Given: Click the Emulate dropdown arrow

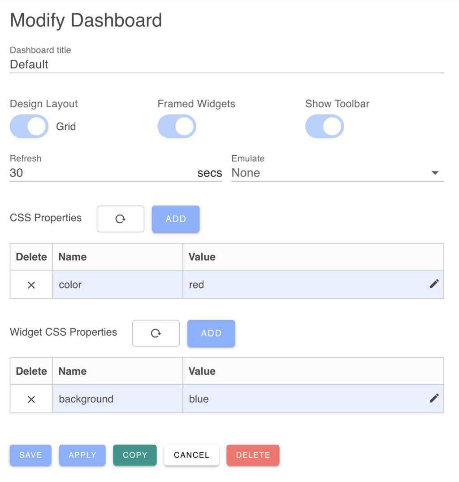Looking at the screenshot, I should [x=435, y=172].
